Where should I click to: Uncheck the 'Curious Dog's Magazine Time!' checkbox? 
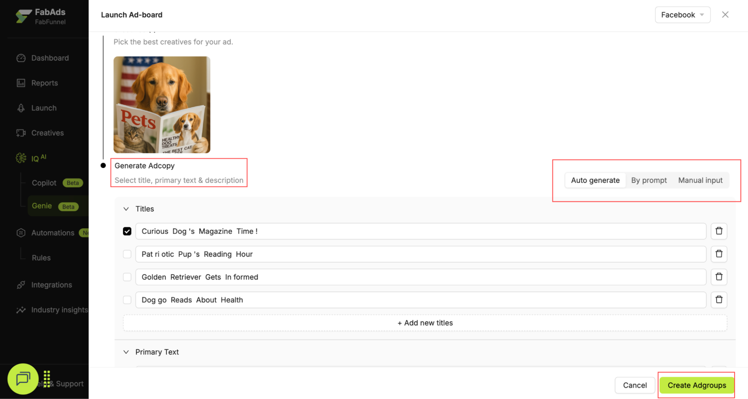click(x=127, y=231)
